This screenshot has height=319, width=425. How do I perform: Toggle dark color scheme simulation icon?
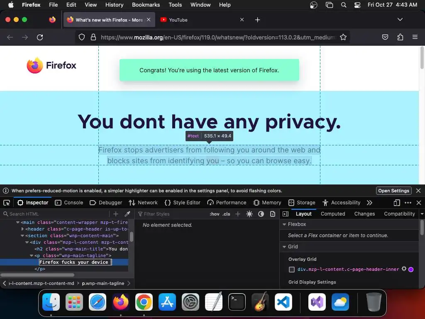pos(261,214)
